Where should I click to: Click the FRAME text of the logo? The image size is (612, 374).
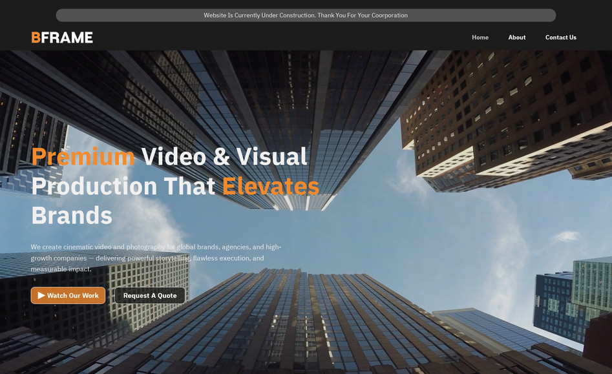click(68, 37)
